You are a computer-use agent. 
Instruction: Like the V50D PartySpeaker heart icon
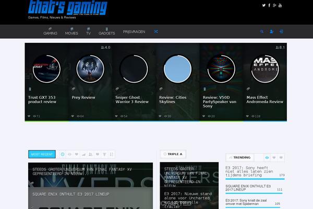pyautogui.click(x=203, y=116)
